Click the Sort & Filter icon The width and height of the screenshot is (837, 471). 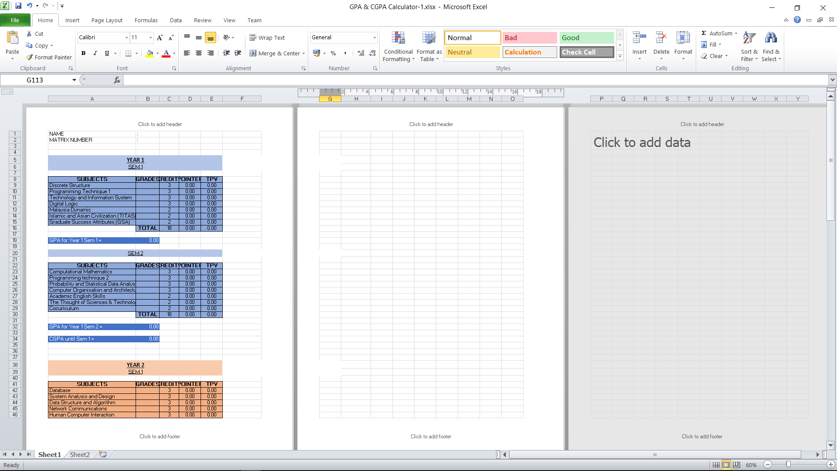(749, 38)
